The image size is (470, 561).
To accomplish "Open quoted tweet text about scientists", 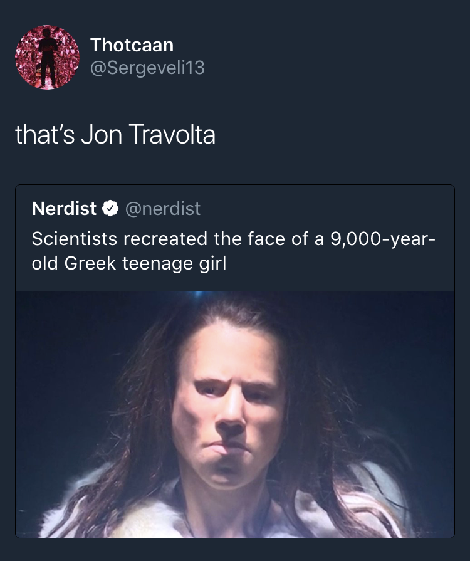I will tap(233, 251).
